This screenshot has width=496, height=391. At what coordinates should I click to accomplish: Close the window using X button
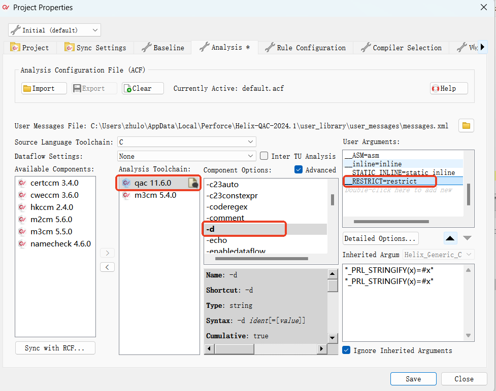[x=483, y=7]
